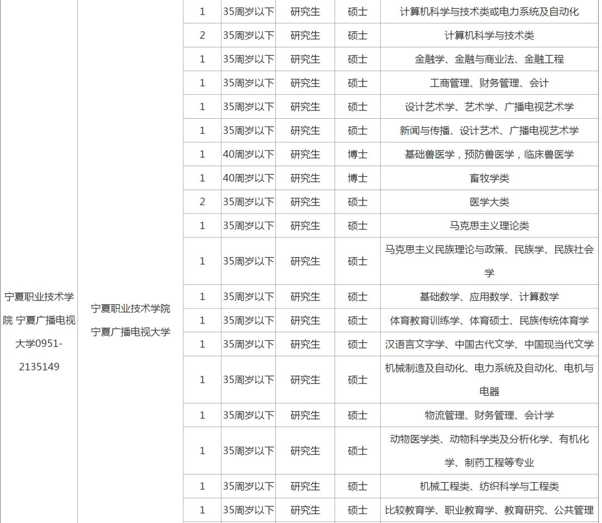Select the row requiring 博士 in 基础兽医学

point(489,154)
